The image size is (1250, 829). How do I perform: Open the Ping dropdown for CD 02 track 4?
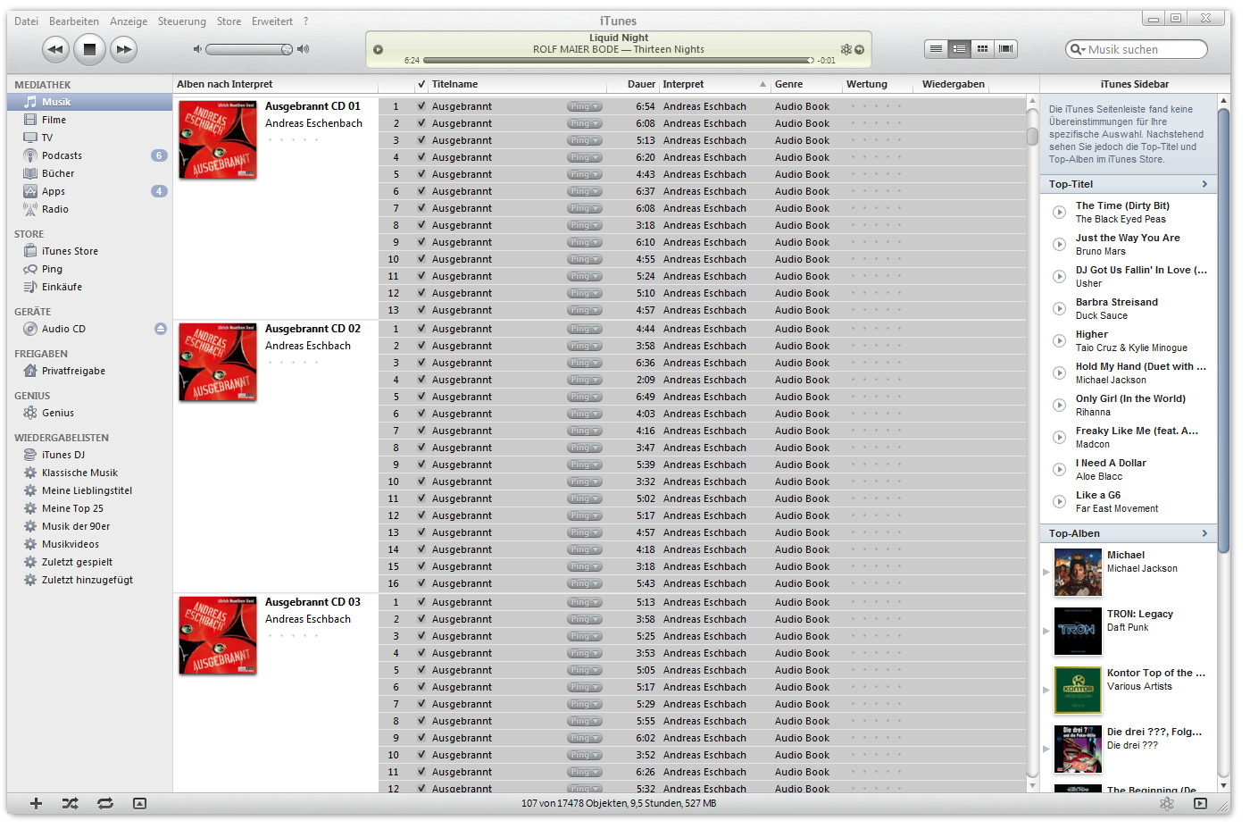pos(584,380)
